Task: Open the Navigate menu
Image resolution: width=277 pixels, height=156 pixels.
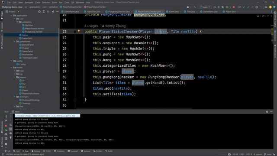Action: click(x=29, y=3)
